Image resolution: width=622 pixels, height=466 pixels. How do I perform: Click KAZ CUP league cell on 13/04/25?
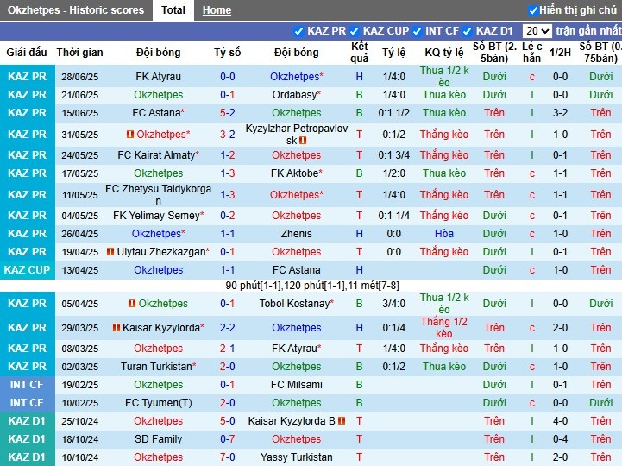(28, 270)
